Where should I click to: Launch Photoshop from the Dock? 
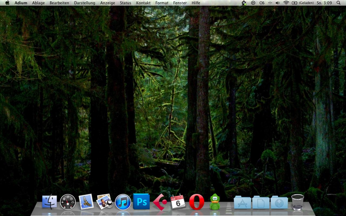click(141, 201)
